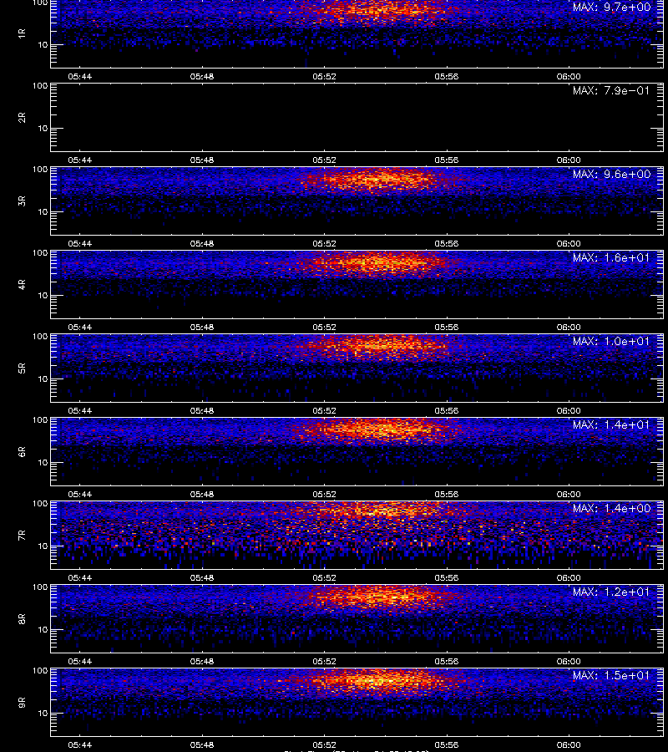Click the 3R panel axis label
The width and height of the screenshot is (668, 752).
(x=22, y=201)
